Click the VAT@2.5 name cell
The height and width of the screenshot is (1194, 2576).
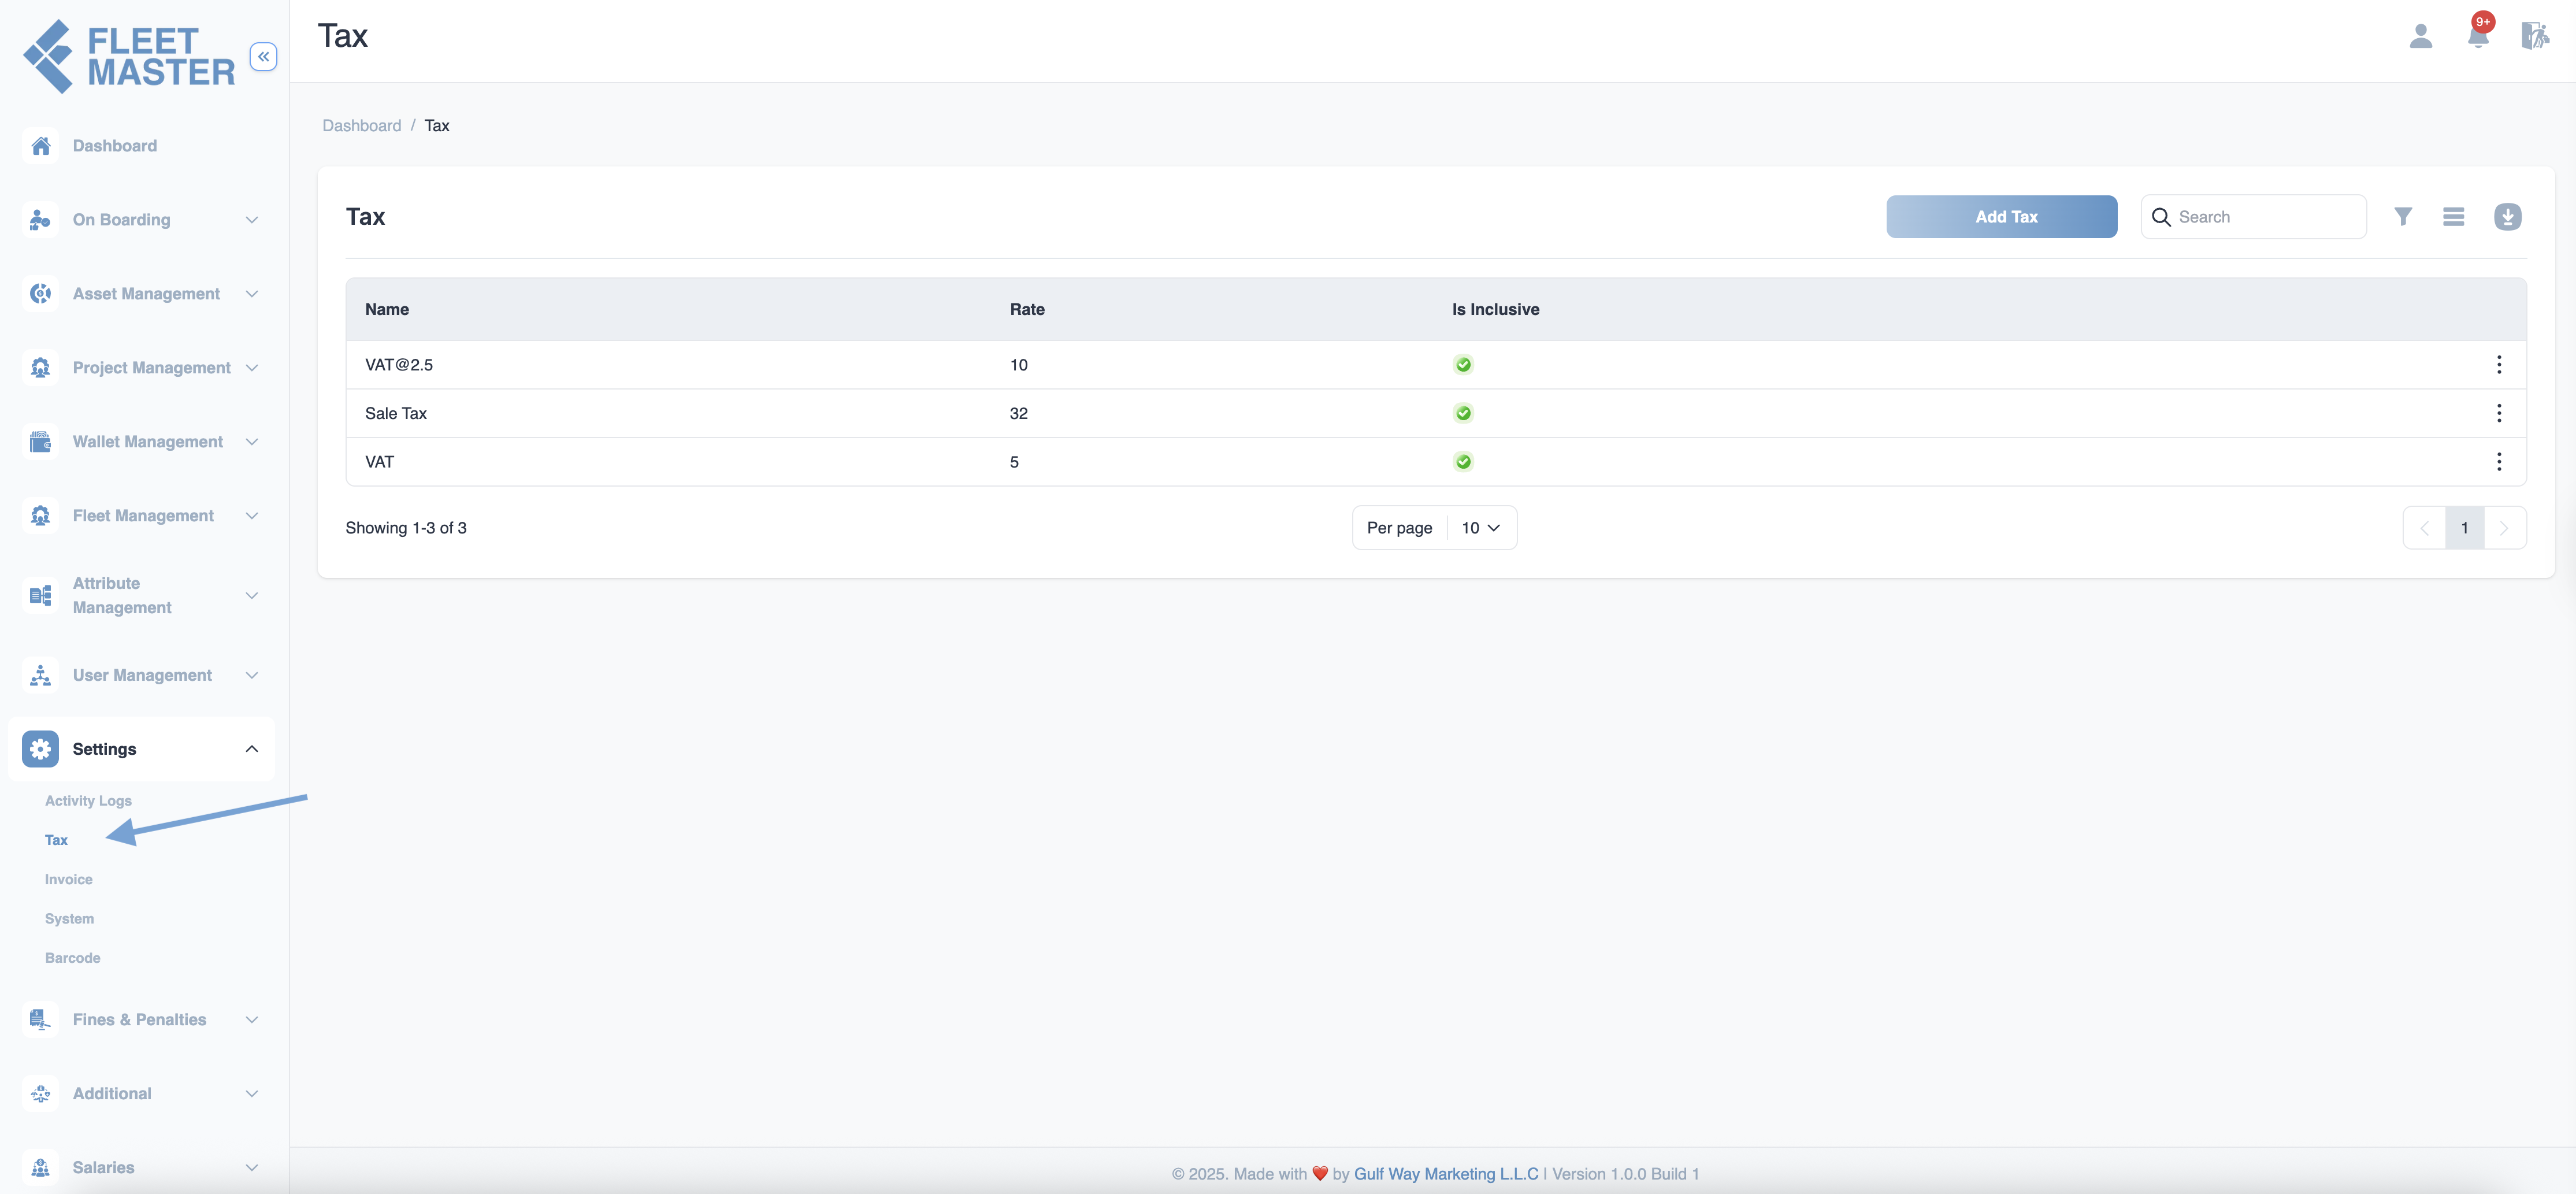click(399, 365)
